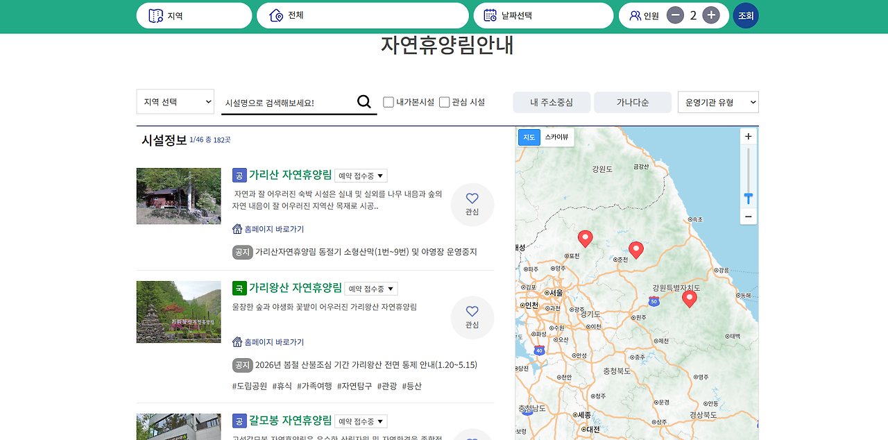The height and width of the screenshot is (440, 888).
Task: Expand 예약 접수중 dropdown for 갈모봉
Action: point(361,421)
